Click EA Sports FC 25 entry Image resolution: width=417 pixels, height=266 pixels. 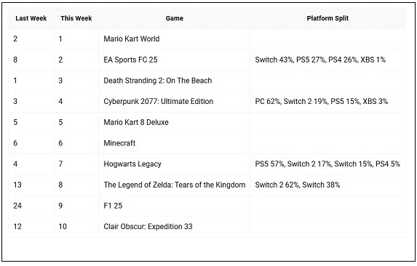(x=130, y=60)
